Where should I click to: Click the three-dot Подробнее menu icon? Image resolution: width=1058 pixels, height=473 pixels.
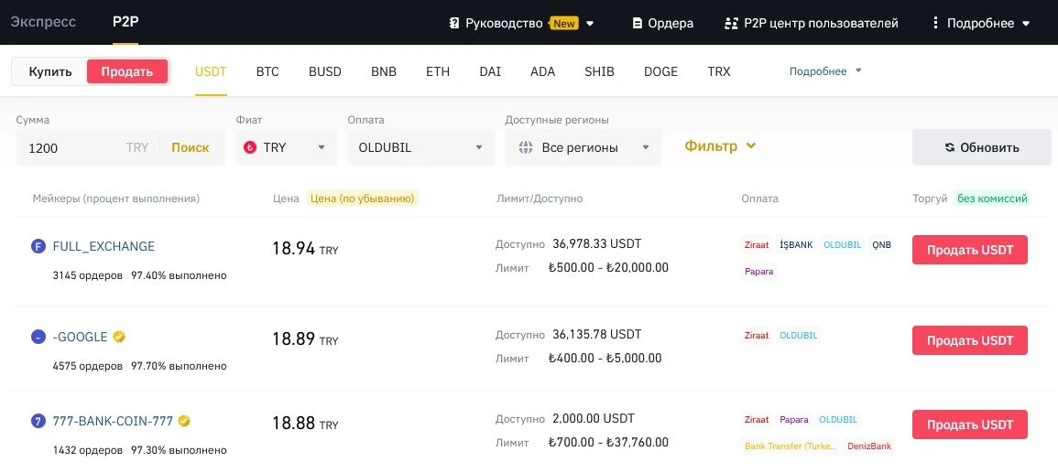[x=935, y=23]
